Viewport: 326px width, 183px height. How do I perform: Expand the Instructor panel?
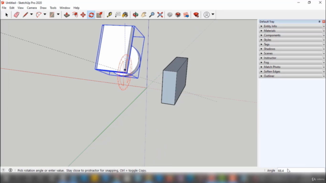point(292,58)
